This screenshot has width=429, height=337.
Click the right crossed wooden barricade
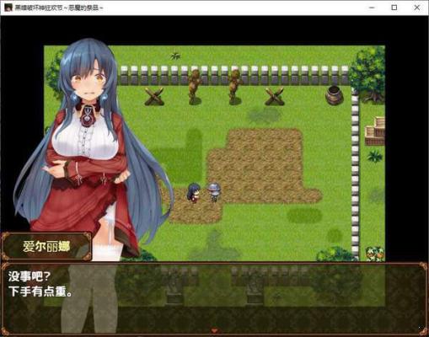click(x=275, y=96)
